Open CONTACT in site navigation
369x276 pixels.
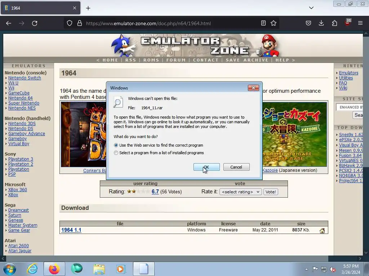(x=206, y=60)
